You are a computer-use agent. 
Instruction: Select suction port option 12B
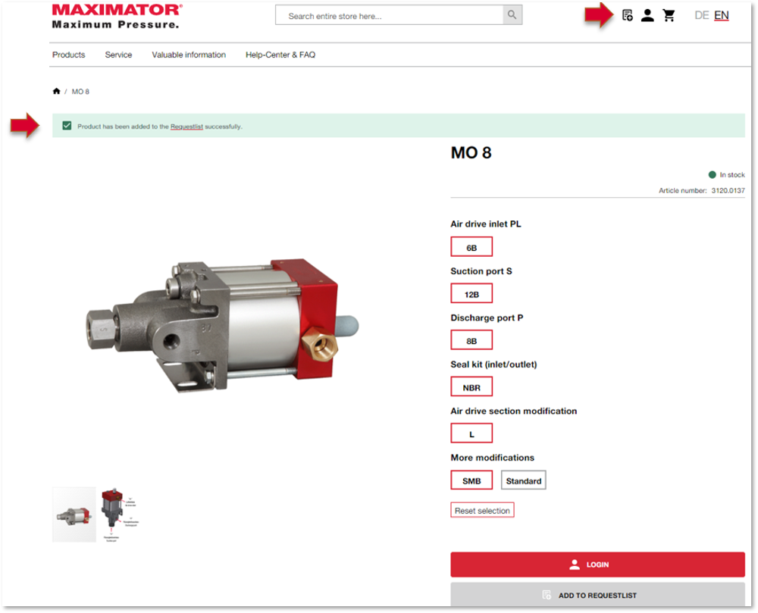[471, 294]
